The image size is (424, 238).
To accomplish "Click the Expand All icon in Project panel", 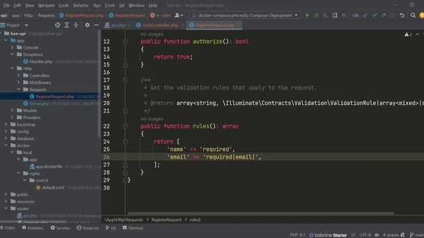I will pyautogui.click(x=67, y=25).
